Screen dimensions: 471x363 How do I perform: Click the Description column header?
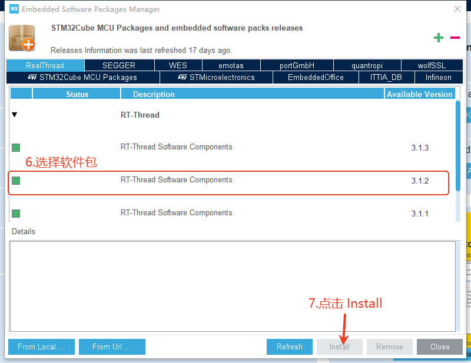pyautogui.click(x=253, y=94)
